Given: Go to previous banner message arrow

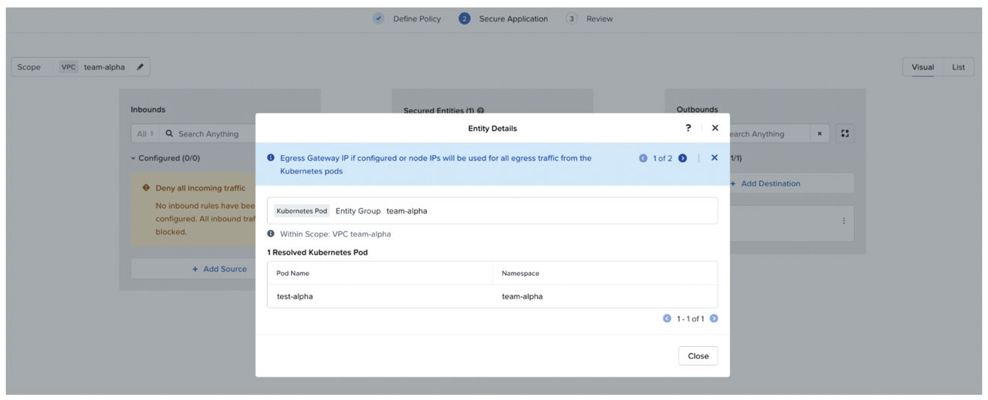Looking at the screenshot, I should click(x=643, y=158).
